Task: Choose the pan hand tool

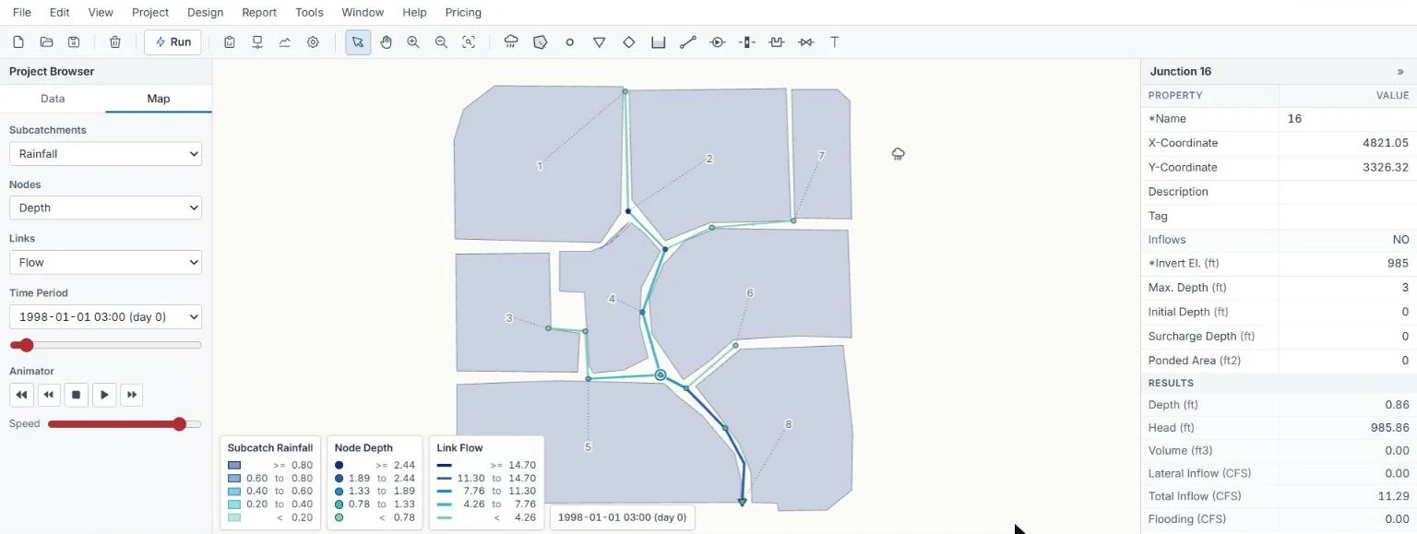Action: [x=386, y=42]
